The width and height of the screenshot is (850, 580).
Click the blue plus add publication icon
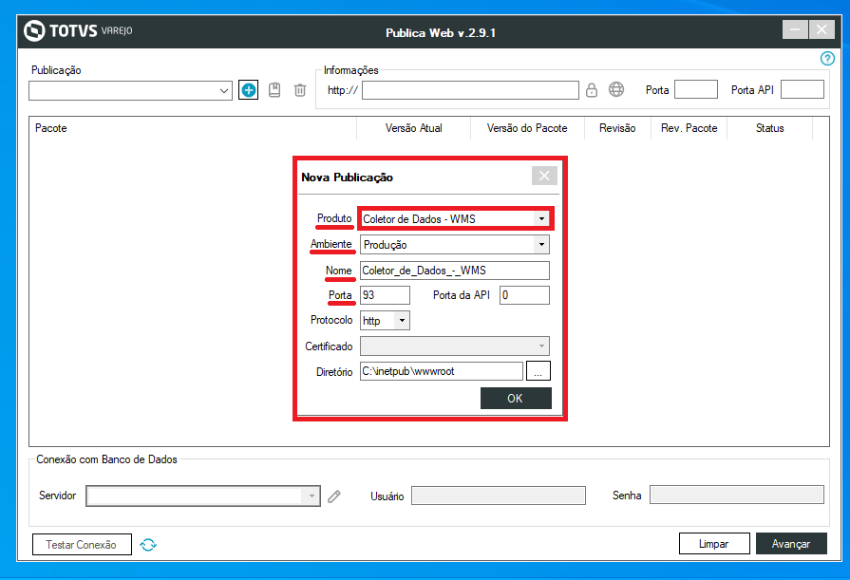click(x=248, y=90)
